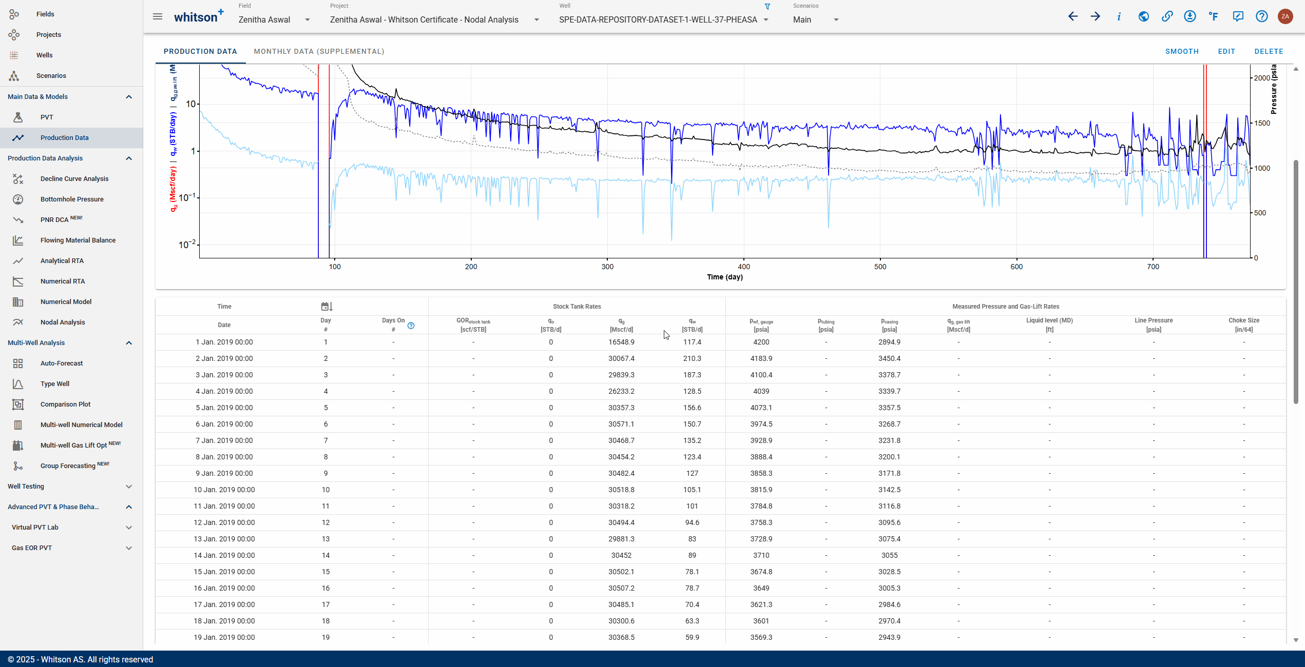Click the scroll down arrow at bottom right

(1296, 640)
